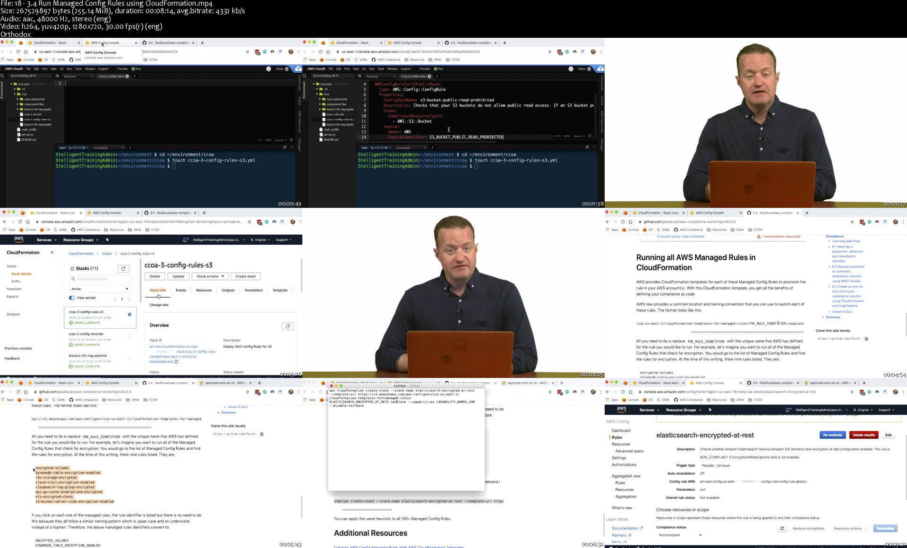Reload page icon in 00:07:21 browser frame
Viewport: 907px width, 548px height.
623,392
